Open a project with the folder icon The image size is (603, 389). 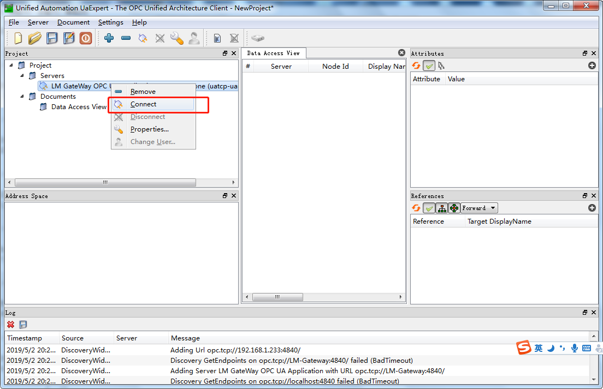click(x=34, y=38)
